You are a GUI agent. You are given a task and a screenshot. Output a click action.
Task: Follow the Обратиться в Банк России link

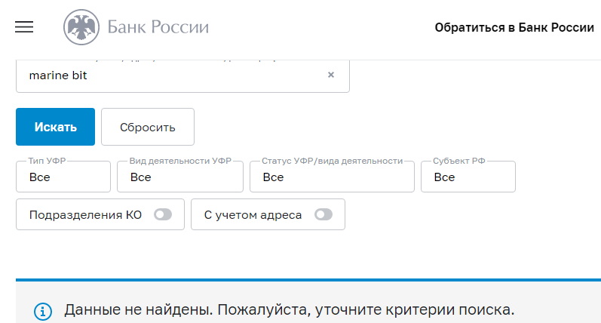(514, 28)
